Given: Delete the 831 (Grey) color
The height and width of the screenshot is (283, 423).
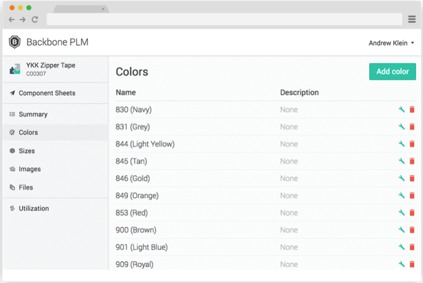Looking at the screenshot, I should [412, 126].
